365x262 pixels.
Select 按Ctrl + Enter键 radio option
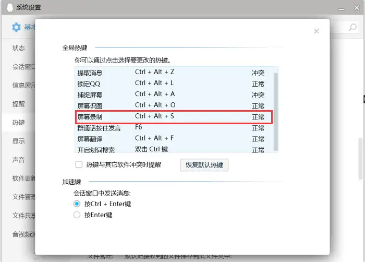pyautogui.click(x=77, y=204)
